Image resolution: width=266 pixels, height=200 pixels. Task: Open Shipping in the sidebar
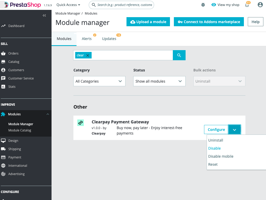pyautogui.click(x=15, y=149)
